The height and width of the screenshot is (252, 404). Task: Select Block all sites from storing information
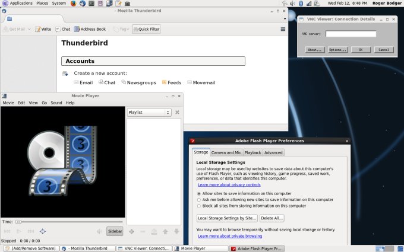click(x=199, y=206)
